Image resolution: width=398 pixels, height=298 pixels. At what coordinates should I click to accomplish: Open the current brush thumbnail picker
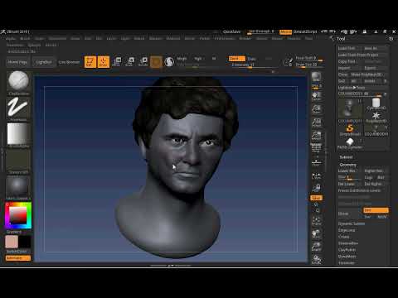(18, 82)
